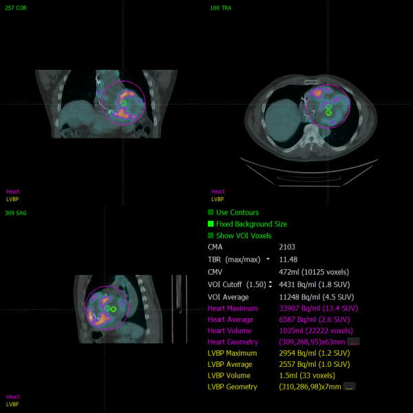Click the LVBP label in sagittal view
This screenshot has height=413, width=413.
(x=12, y=404)
